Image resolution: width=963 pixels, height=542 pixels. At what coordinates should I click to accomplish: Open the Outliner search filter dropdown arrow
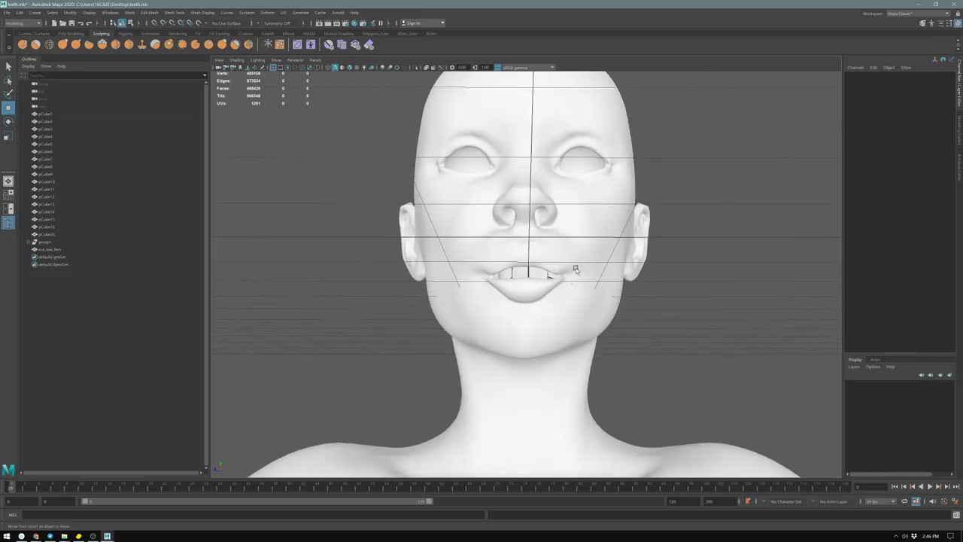204,75
